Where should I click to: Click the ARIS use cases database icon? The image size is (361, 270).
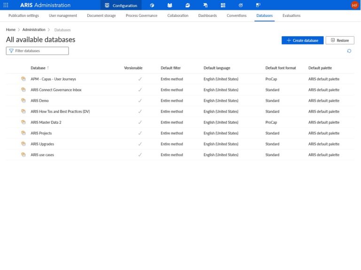tap(23, 155)
